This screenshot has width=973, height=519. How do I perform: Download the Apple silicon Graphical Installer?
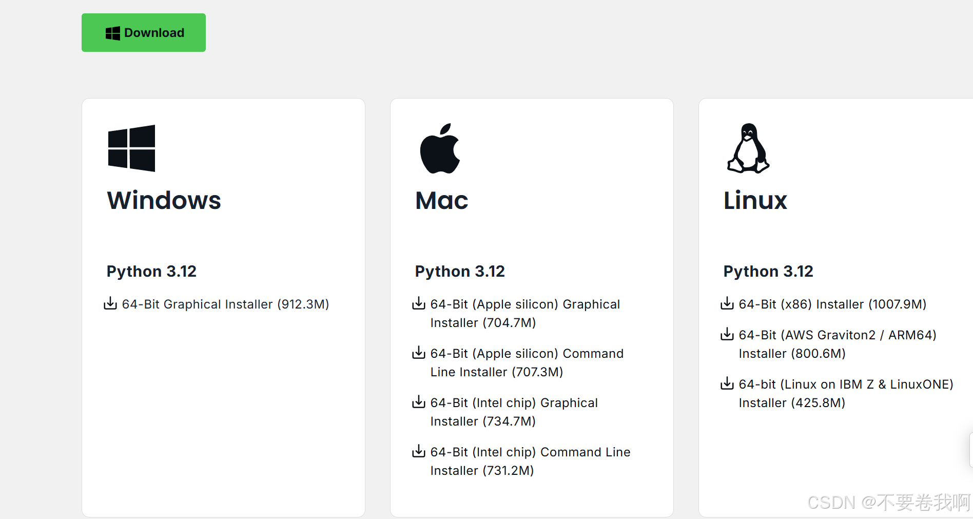(x=524, y=313)
